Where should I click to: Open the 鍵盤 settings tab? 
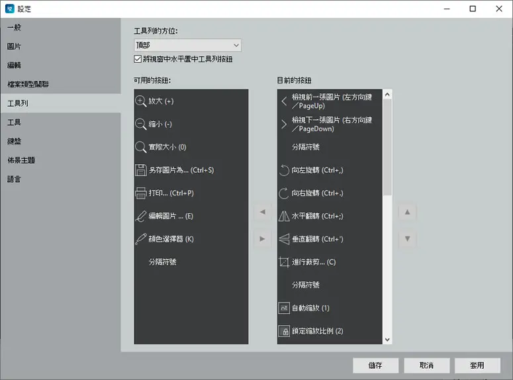[x=15, y=141]
